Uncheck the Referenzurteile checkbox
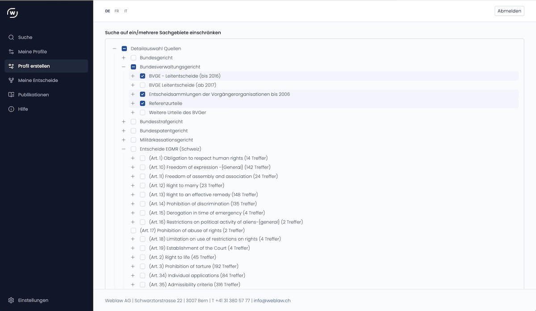This screenshot has height=311, width=536. [x=142, y=104]
